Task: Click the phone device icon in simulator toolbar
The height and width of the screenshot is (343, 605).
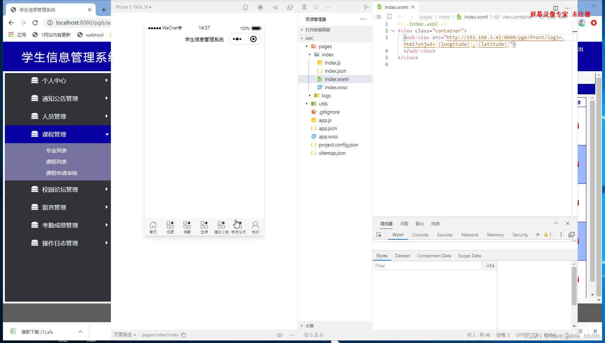Action: tap(245, 7)
